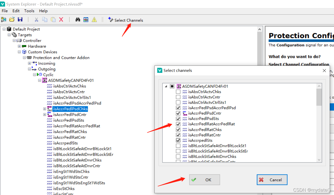Click the dialog list's scroll down arrow
The height and width of the screenshot is (195, 334).
pyautogui.click(x=319, y=160)
